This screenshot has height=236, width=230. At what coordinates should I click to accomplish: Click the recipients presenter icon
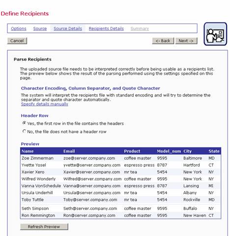(x=215, y=34)
